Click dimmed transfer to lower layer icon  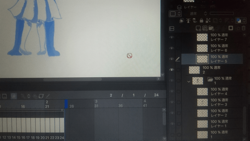tap(218, 28)
